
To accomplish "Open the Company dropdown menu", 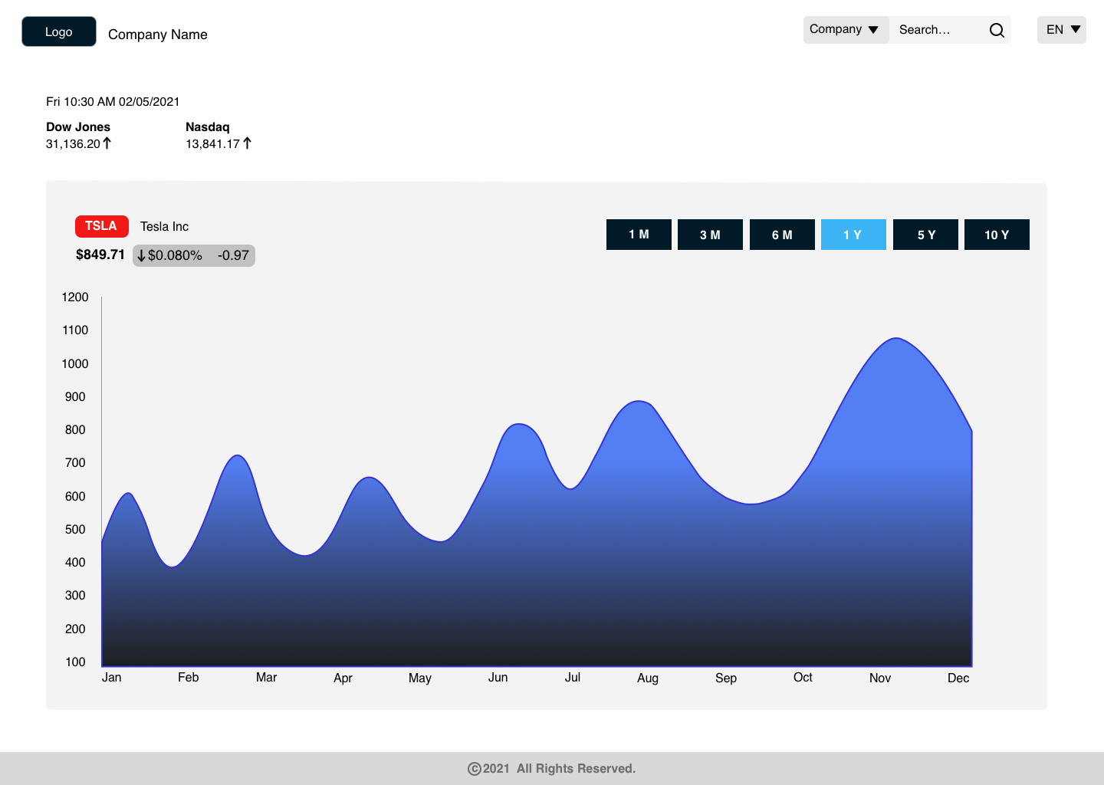I will (845, 29).
